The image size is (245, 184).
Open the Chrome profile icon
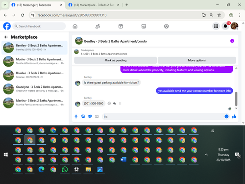click(x=231, y=15)
